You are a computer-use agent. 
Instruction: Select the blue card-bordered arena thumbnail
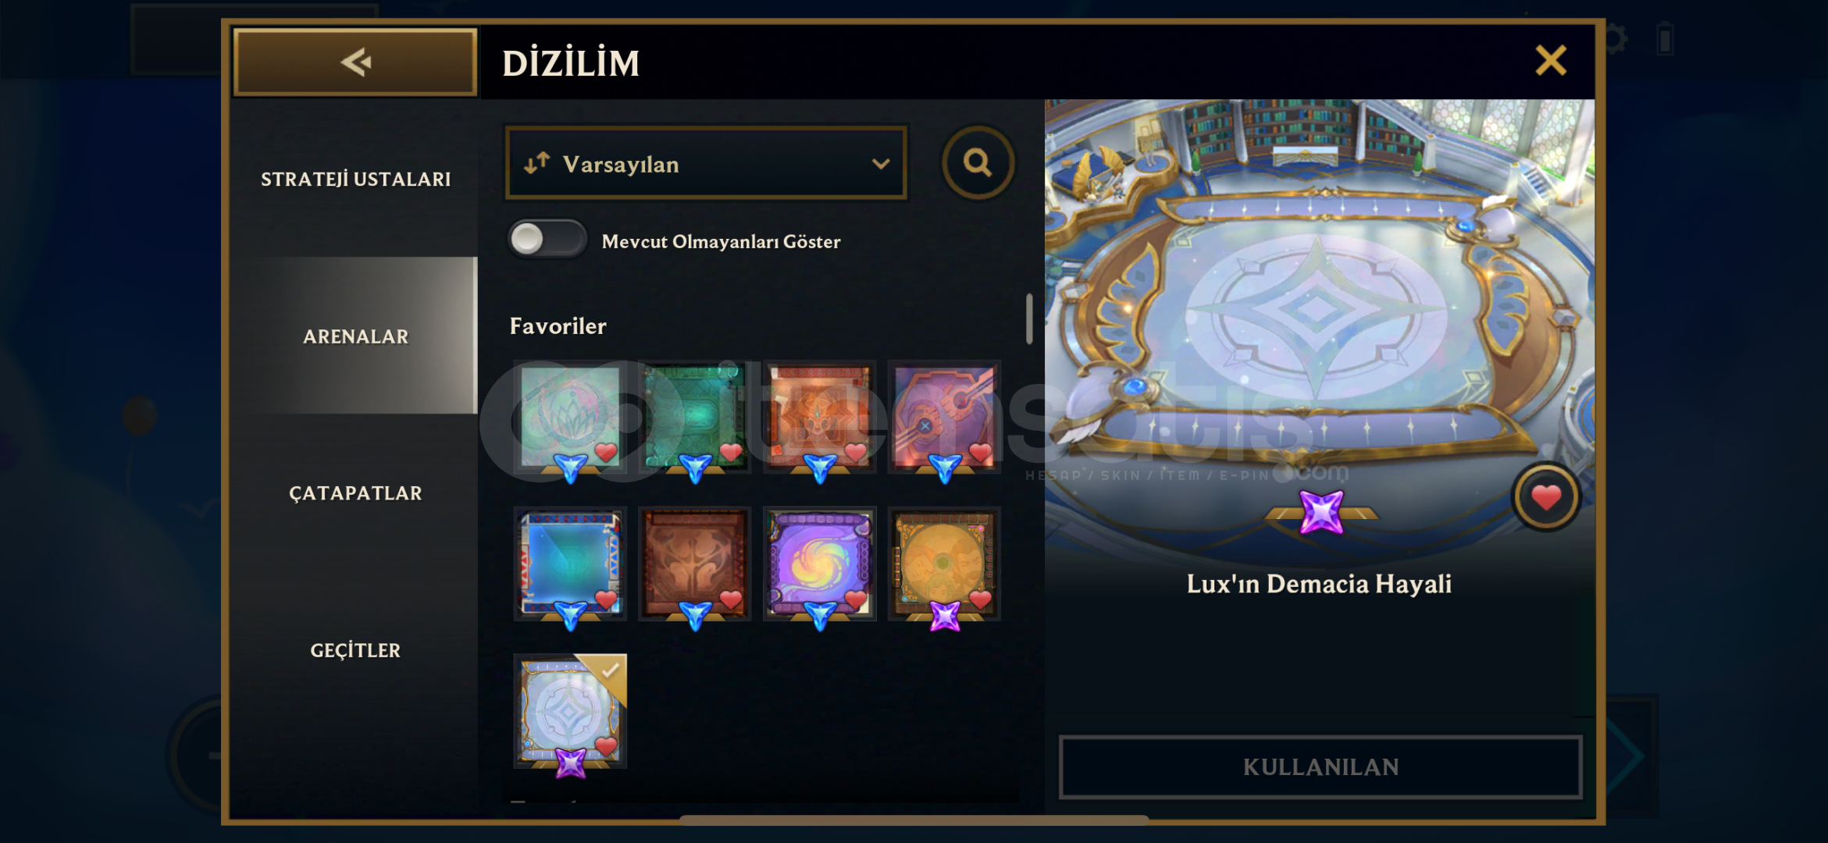pos(570,564)
